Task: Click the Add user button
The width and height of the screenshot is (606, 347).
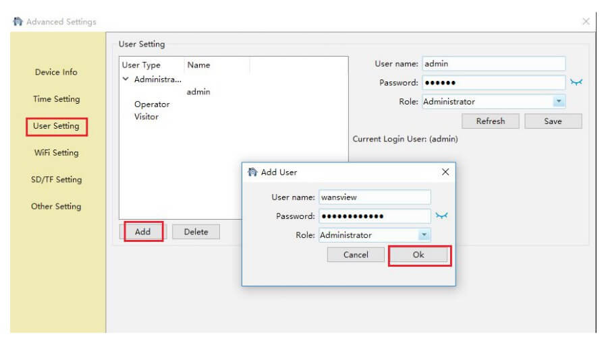Action: [x=143, y=232]
